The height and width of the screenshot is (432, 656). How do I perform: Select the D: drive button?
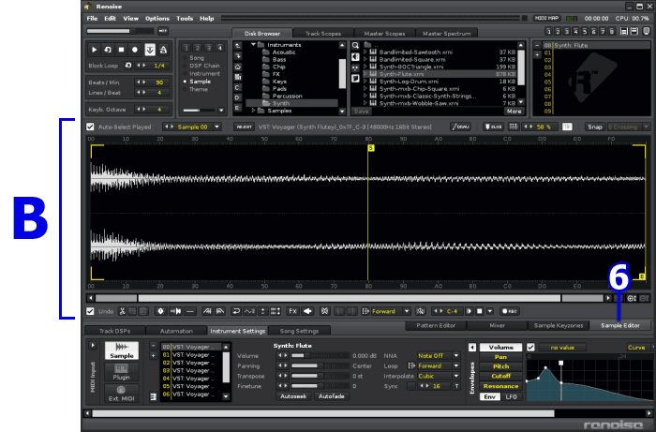[x=238, y=97]
